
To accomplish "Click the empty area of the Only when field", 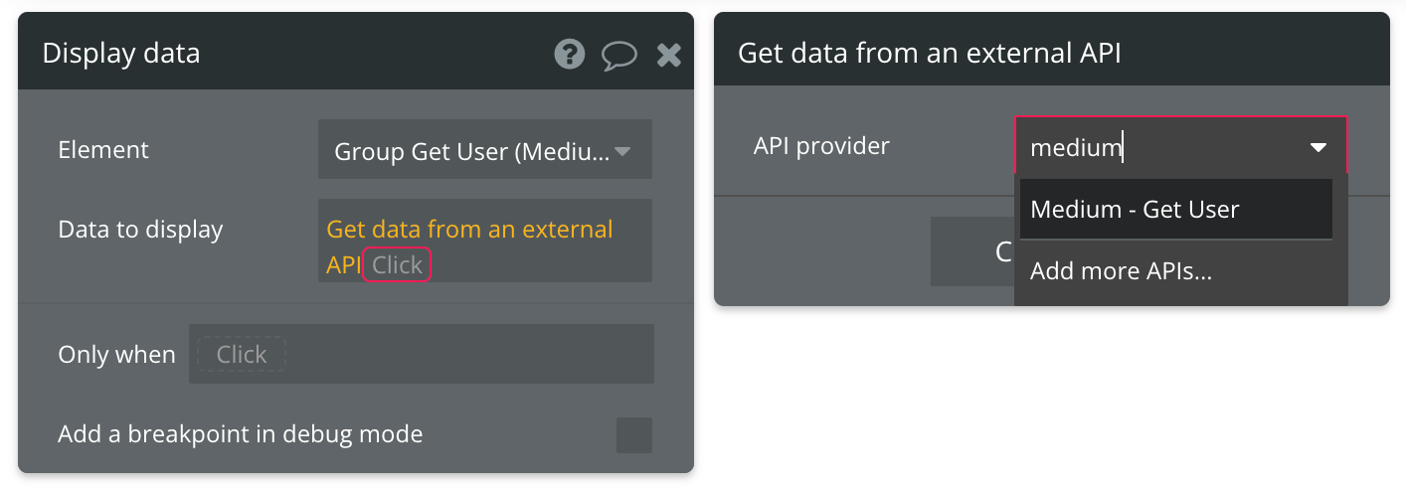I will click(467, 355).
